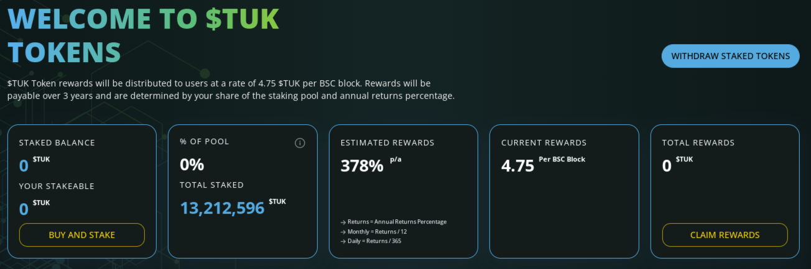Click the Estimated Rewards card title
The width and height of the screenshot is (811, 269).
coord(387,142)
